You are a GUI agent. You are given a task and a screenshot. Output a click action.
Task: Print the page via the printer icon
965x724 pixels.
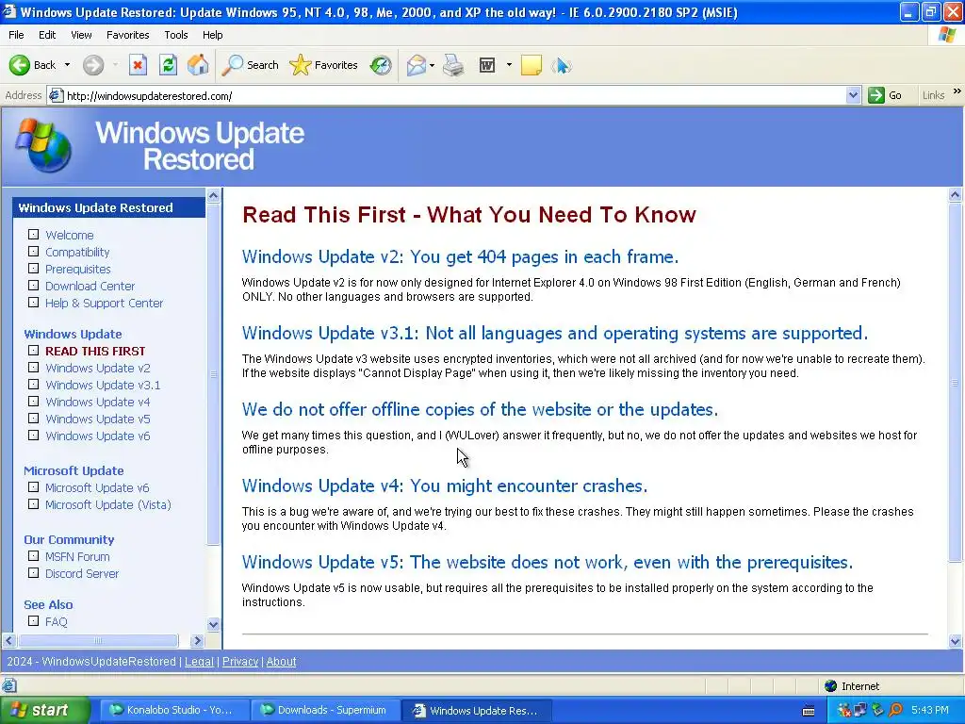[453, 65]
